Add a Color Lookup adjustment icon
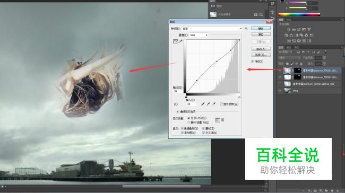Viewport: 345px width, 193px height. click(x=312, y=35)
